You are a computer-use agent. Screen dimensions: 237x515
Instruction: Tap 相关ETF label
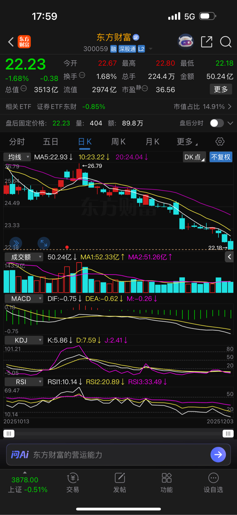(19, 107)
